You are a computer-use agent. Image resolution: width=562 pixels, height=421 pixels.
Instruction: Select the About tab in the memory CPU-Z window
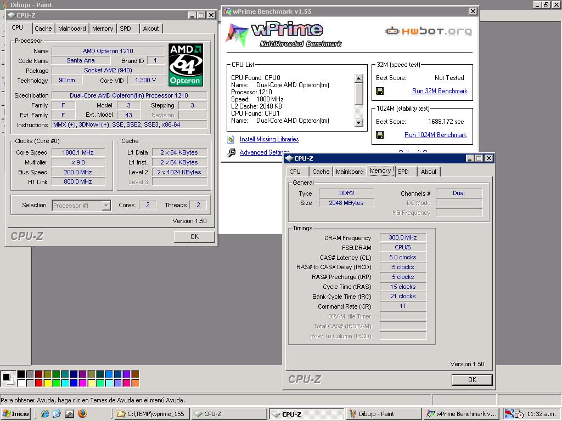(429, 172)
